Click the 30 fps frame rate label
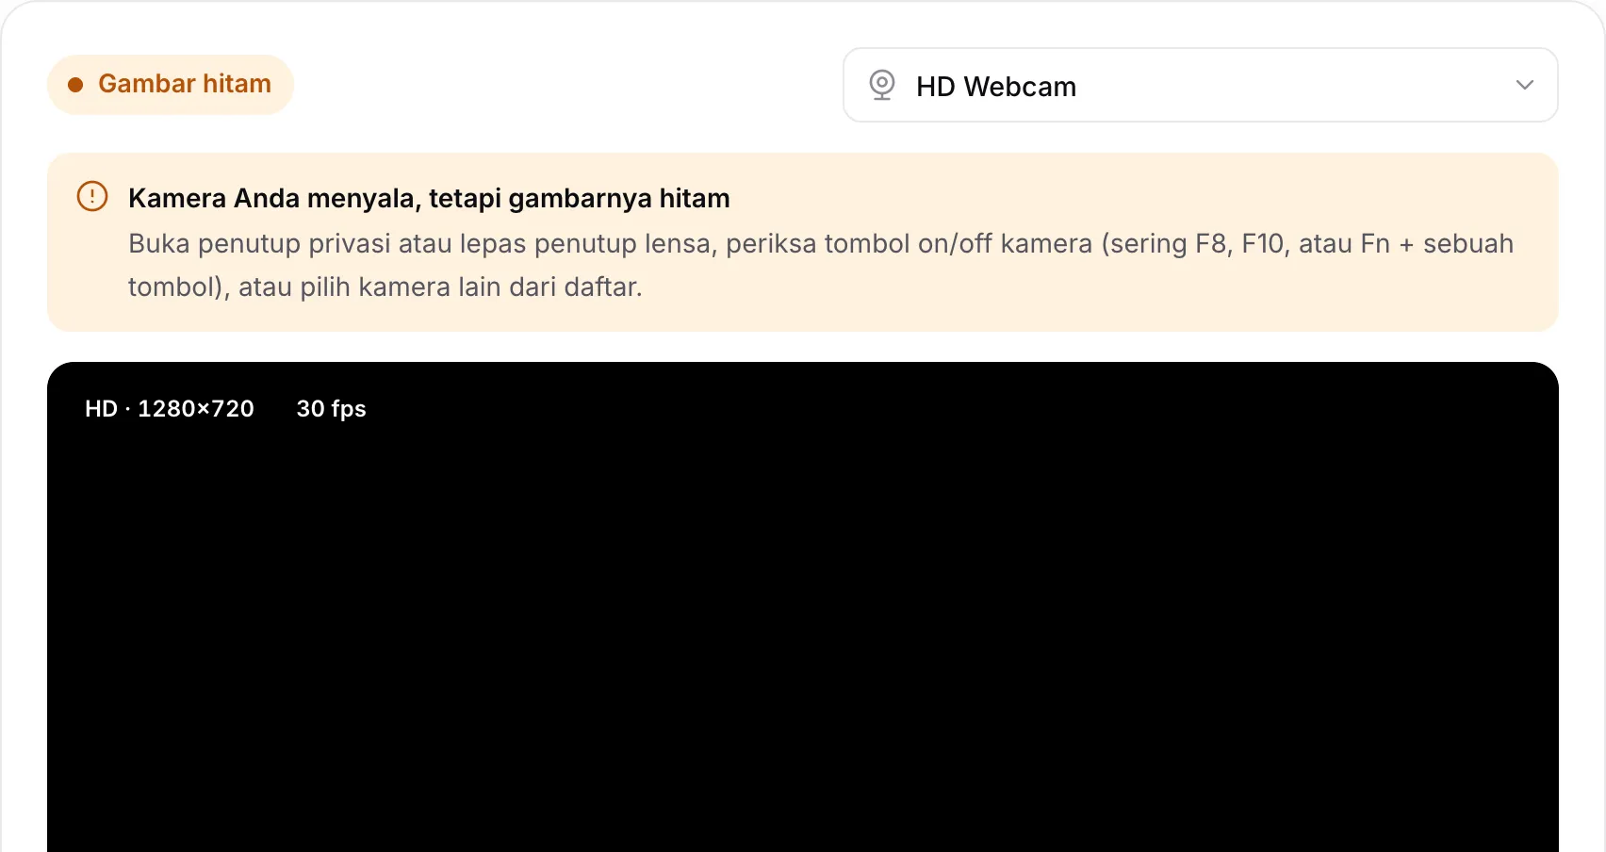1606x852 pixels. pos(331,408)
